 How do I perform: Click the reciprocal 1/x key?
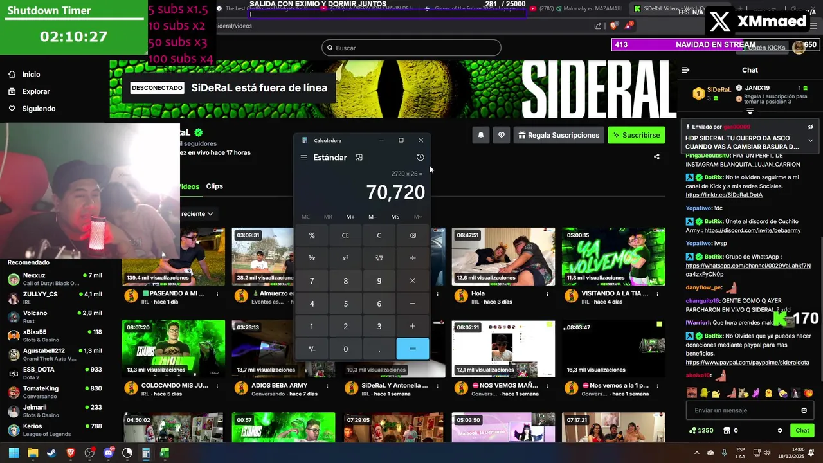pos(312,258)
